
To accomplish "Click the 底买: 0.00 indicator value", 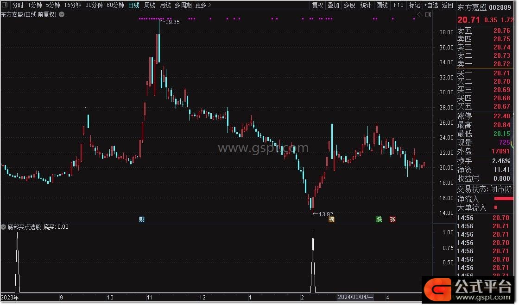I will pos(56,227).
